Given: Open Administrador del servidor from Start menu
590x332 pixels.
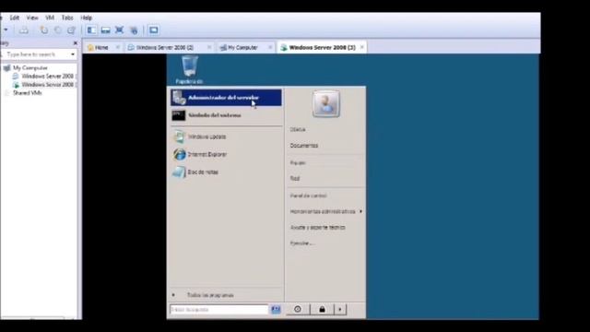Looking at the screenshot, I should [226, 98].
